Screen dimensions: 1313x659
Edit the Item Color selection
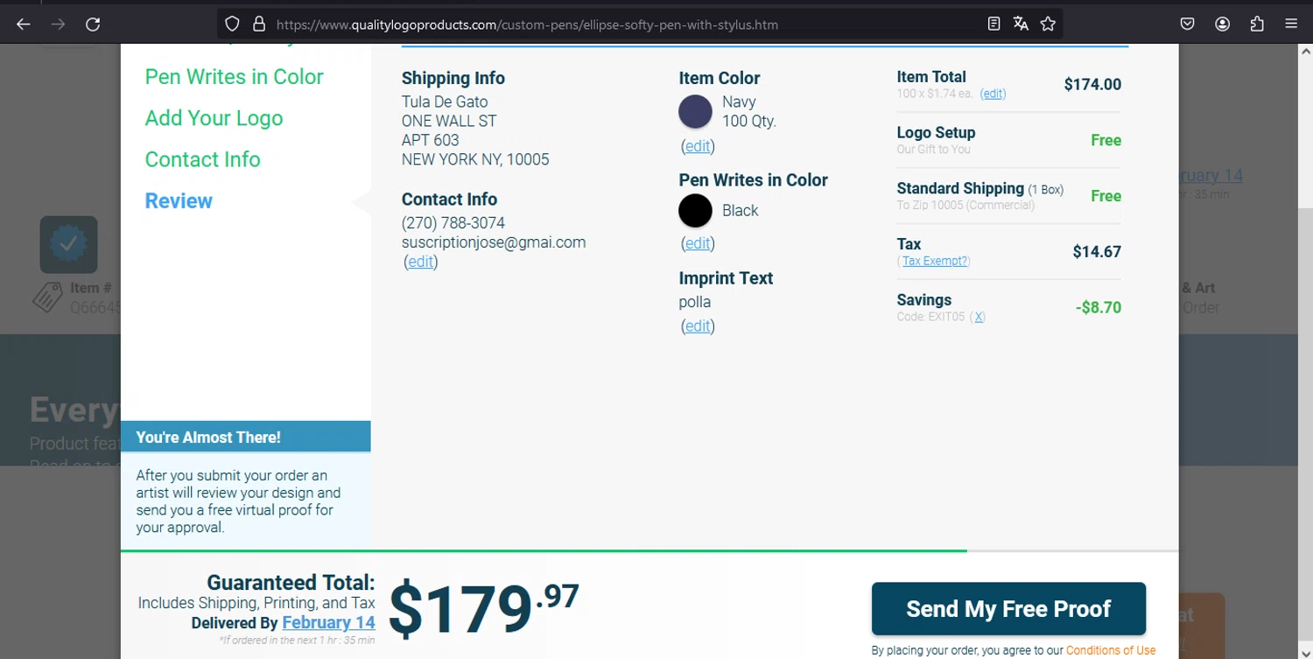(698, 146)
